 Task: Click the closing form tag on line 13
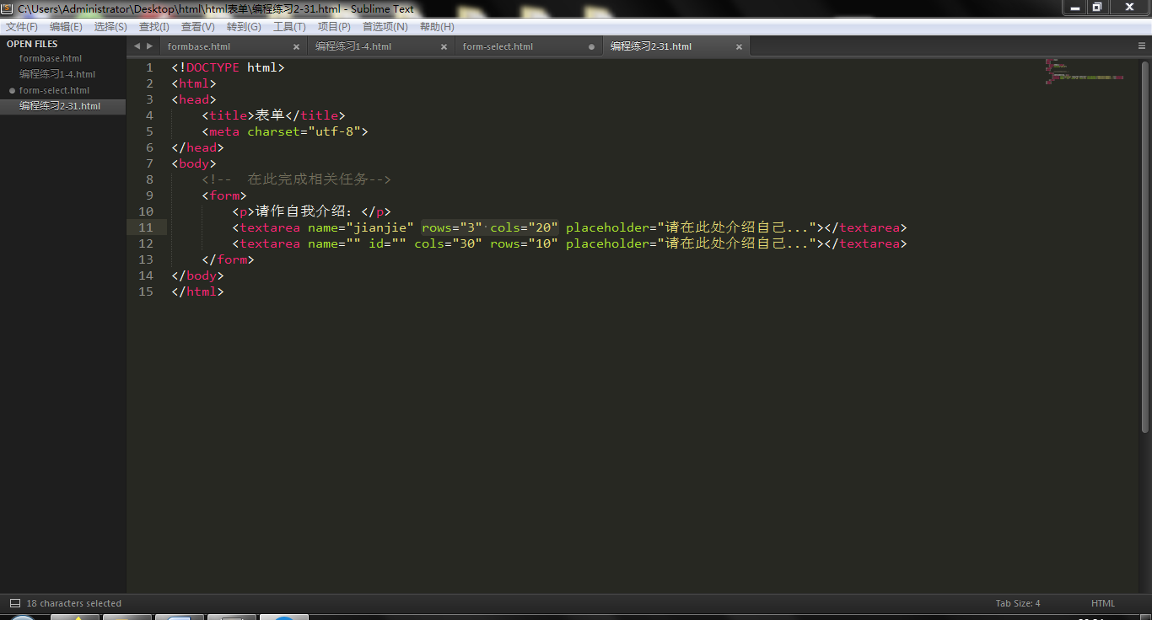click(x=228, y=259)
